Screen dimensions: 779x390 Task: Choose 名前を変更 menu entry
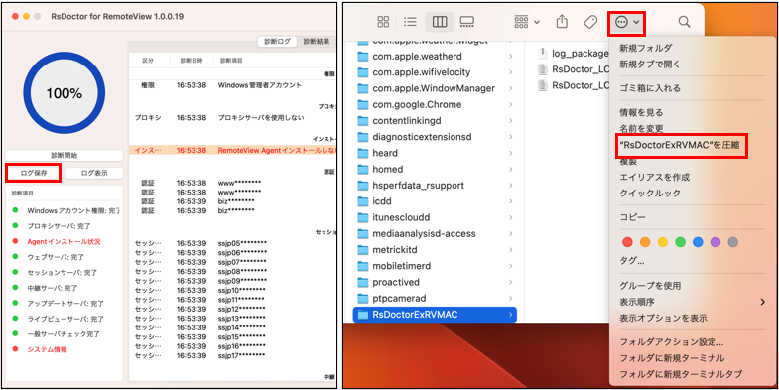point(641,129)
